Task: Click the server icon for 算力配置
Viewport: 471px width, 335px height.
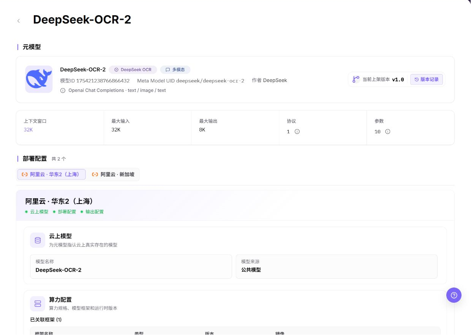Action: tap(38, 303)
